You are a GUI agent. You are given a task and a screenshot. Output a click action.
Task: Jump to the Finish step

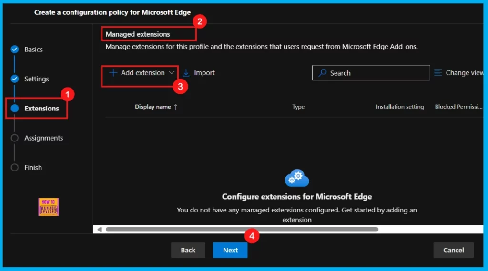click(x=33, y=167)
